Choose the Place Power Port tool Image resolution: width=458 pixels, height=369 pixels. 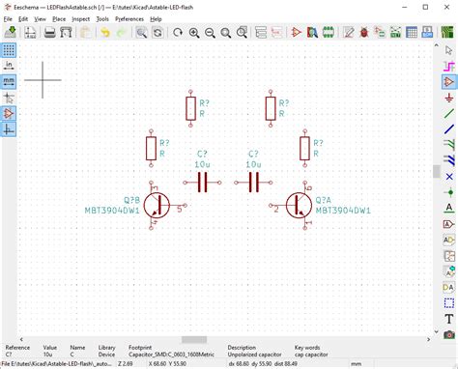click(x=449, y=98)
